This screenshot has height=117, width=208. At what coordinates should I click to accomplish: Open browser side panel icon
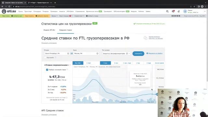coord(199,6)
